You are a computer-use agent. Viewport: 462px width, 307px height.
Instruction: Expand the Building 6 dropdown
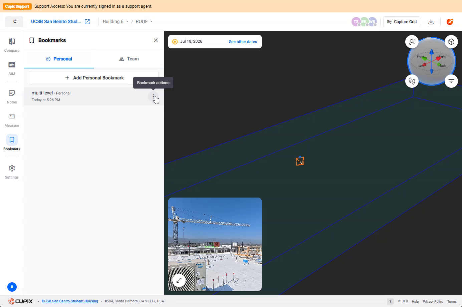(115, 22)
